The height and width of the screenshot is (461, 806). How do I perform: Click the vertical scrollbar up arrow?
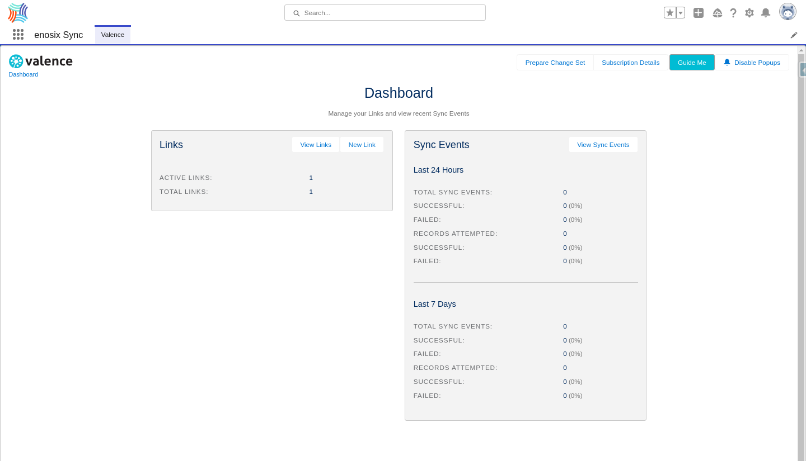(x=801, y=50)
